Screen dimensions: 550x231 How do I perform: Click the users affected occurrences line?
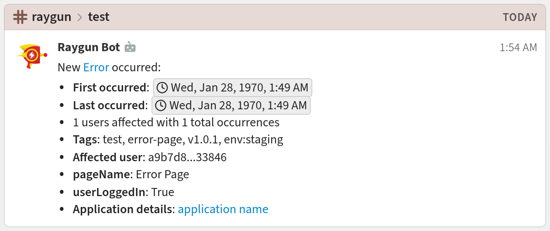[176, 122]
